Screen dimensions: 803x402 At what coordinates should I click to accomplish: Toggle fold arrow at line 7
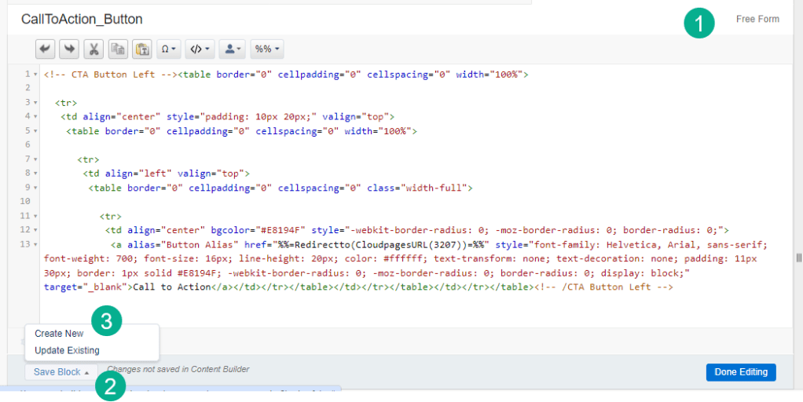click(36, 159)
